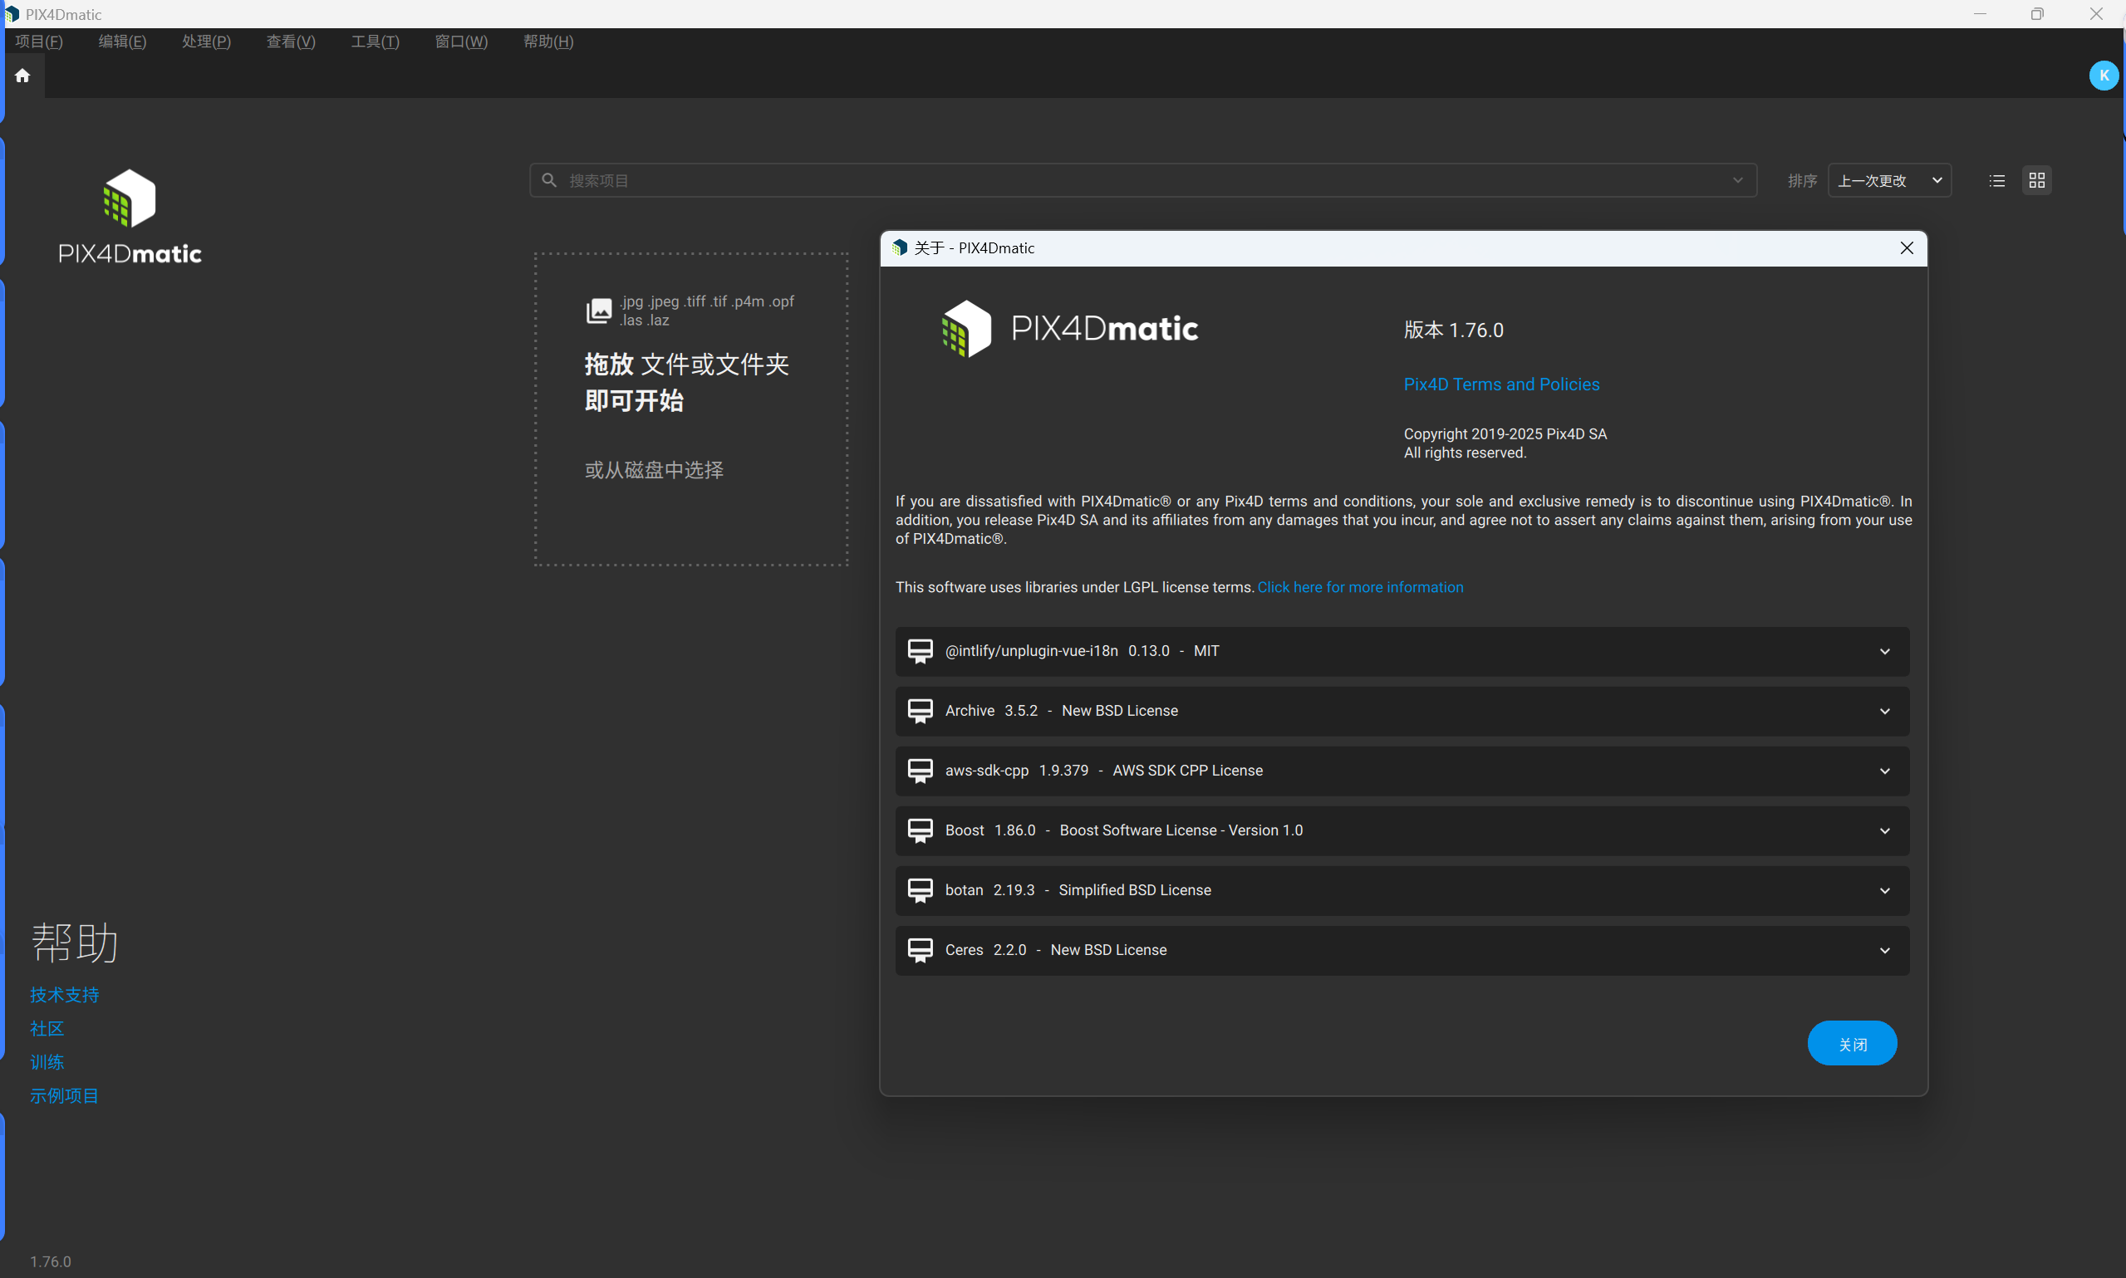Click the Boost library license icon
The width and height of the screenshot is (2126, 1278).
[x=920, y=831]
